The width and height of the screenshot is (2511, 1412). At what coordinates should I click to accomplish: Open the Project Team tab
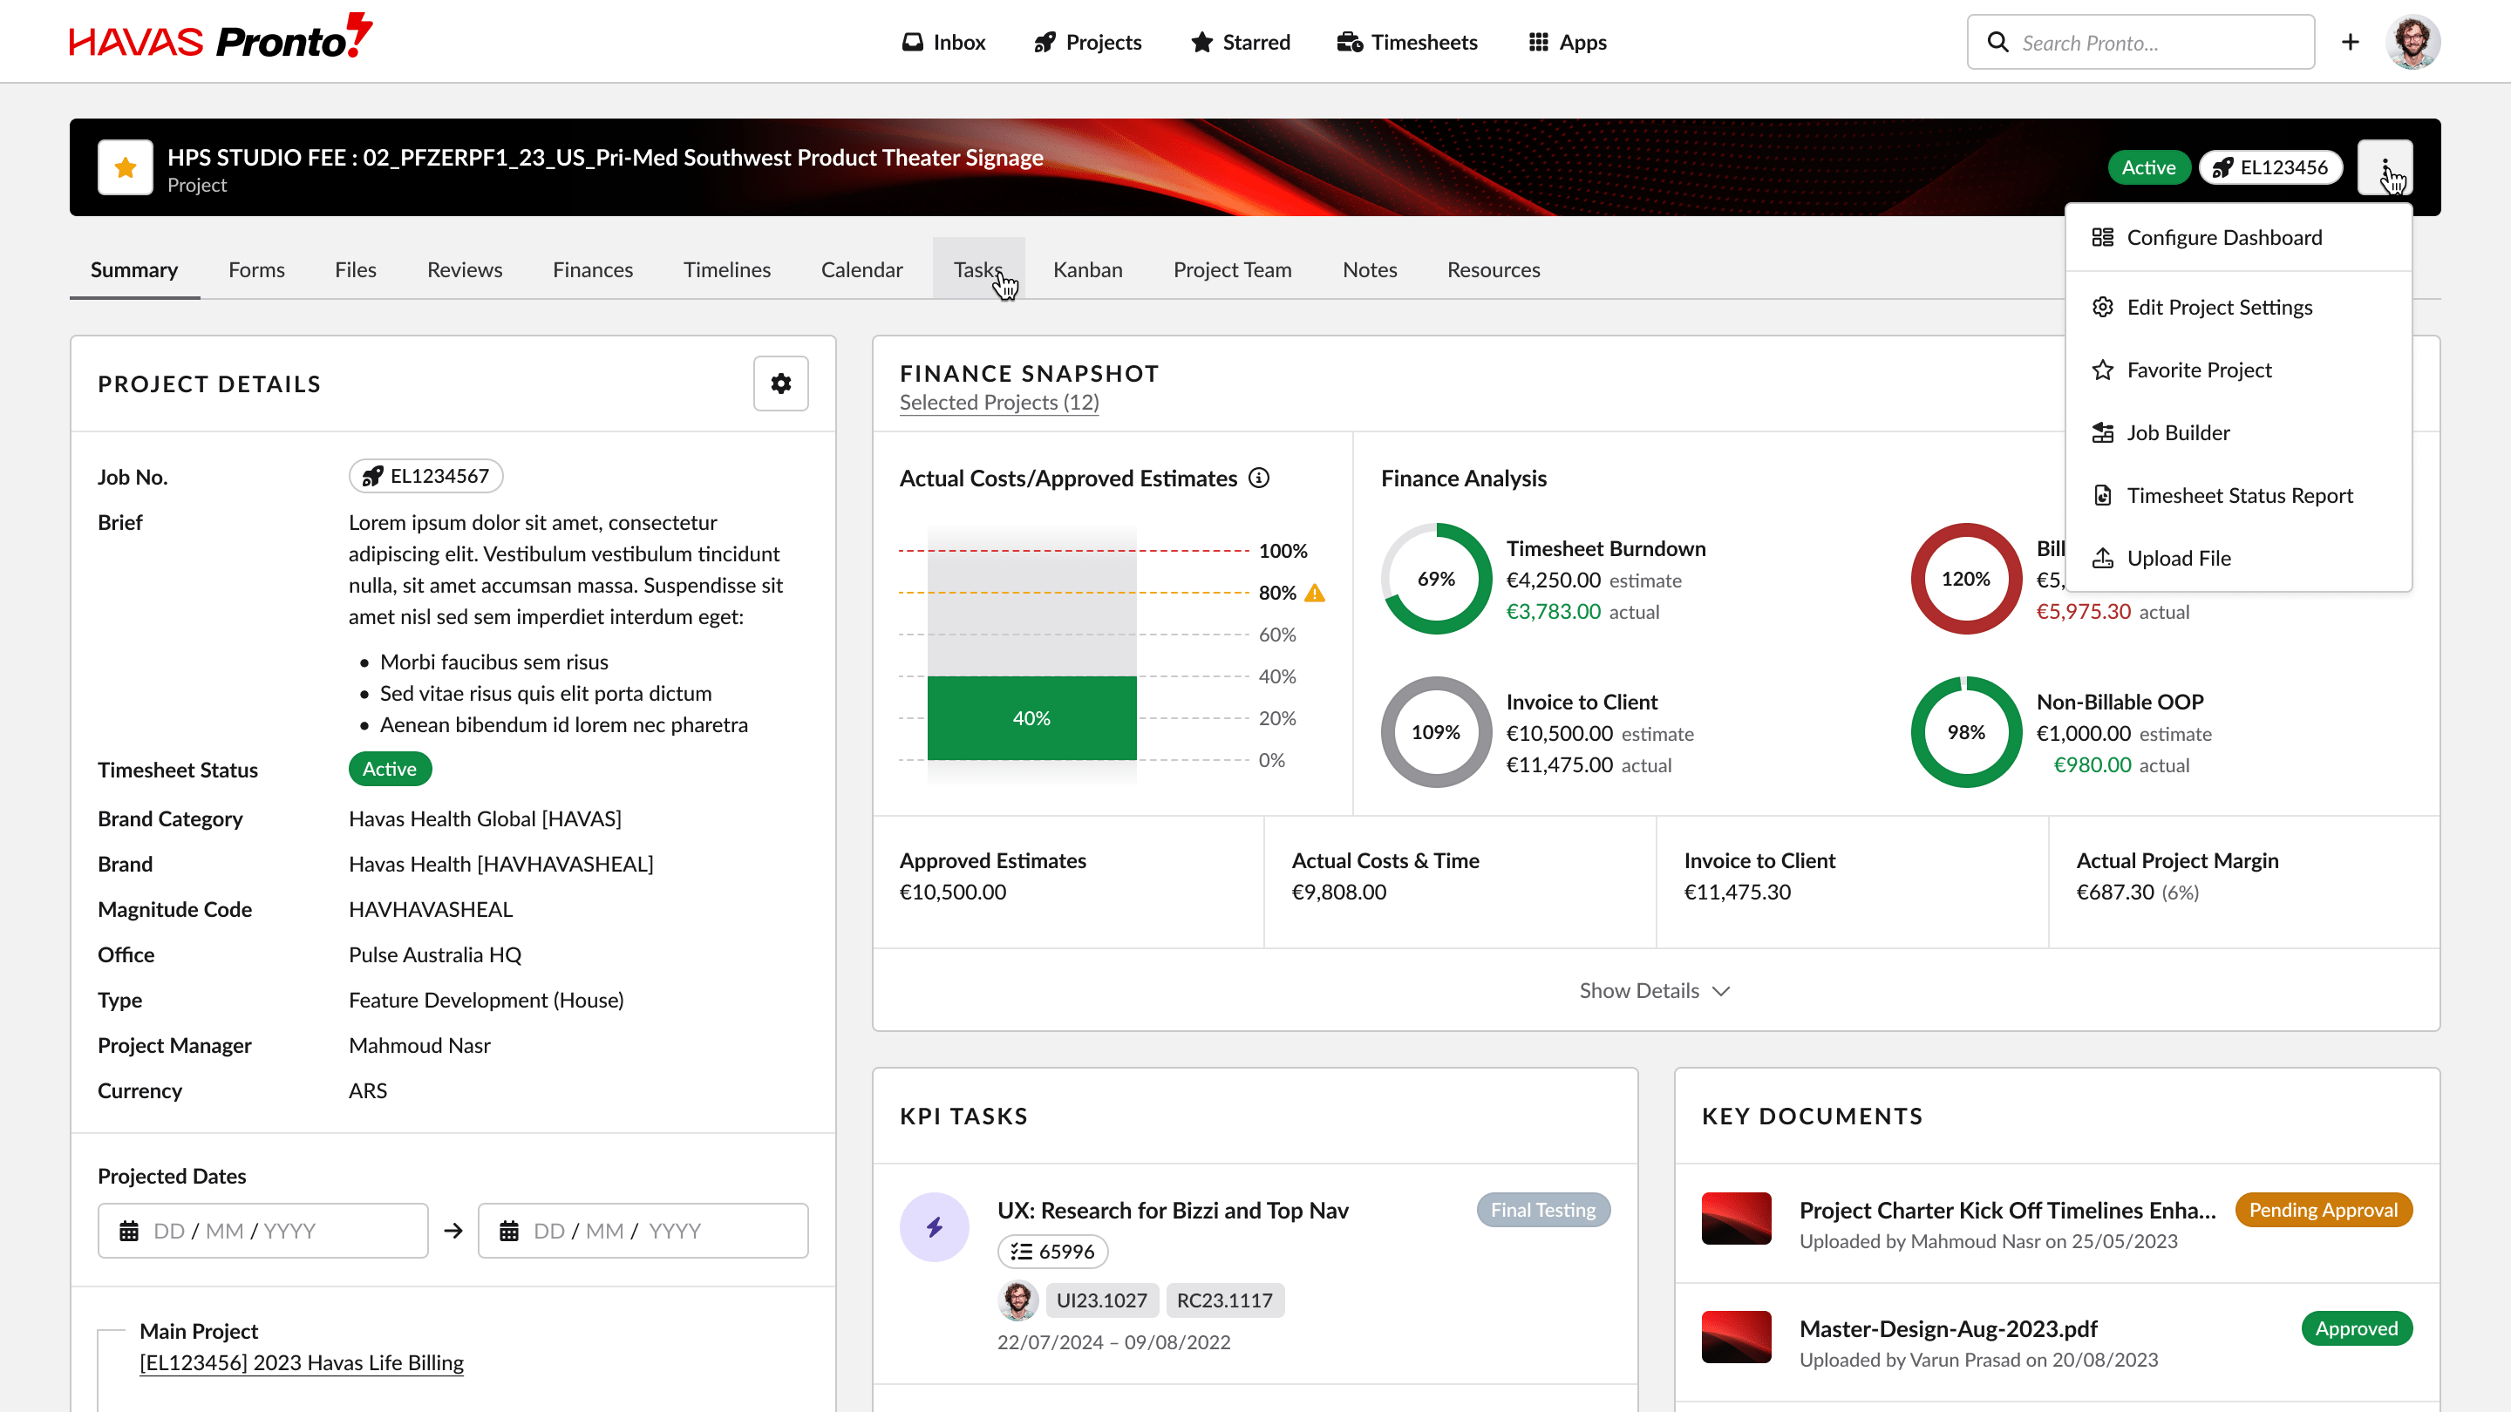(1232, 269)
